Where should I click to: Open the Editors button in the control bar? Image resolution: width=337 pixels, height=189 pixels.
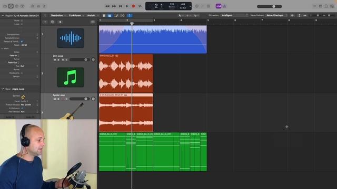click(44, 6)
